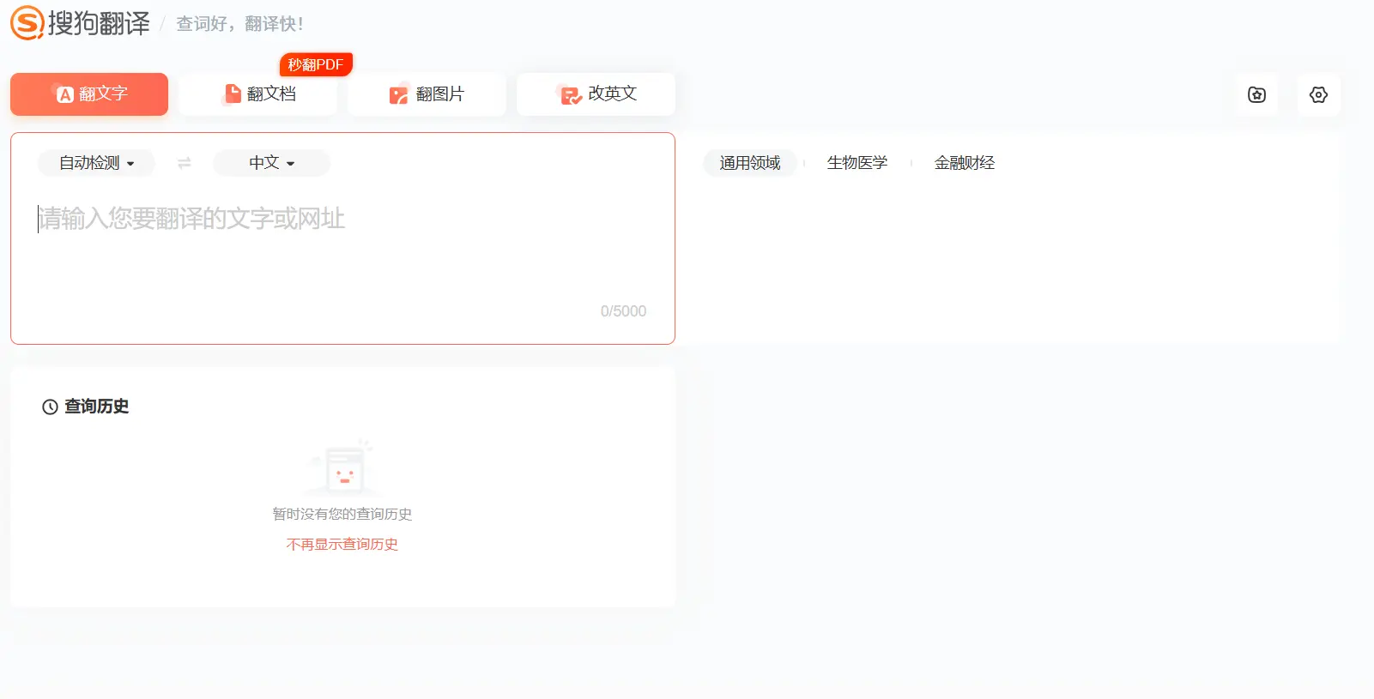Expand the 中文 target language dropdown

pyautogui.click(x=271, y=163)
